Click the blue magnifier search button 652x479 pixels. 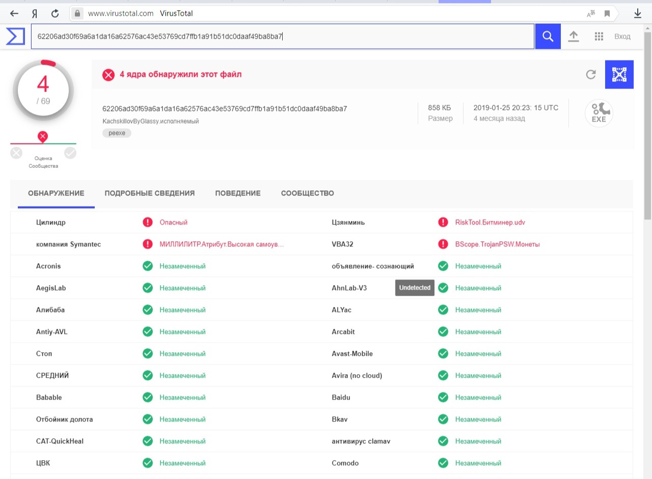pos(548,36)
